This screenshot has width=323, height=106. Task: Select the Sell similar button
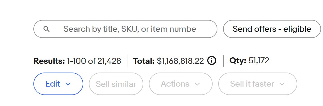(116, 84)
